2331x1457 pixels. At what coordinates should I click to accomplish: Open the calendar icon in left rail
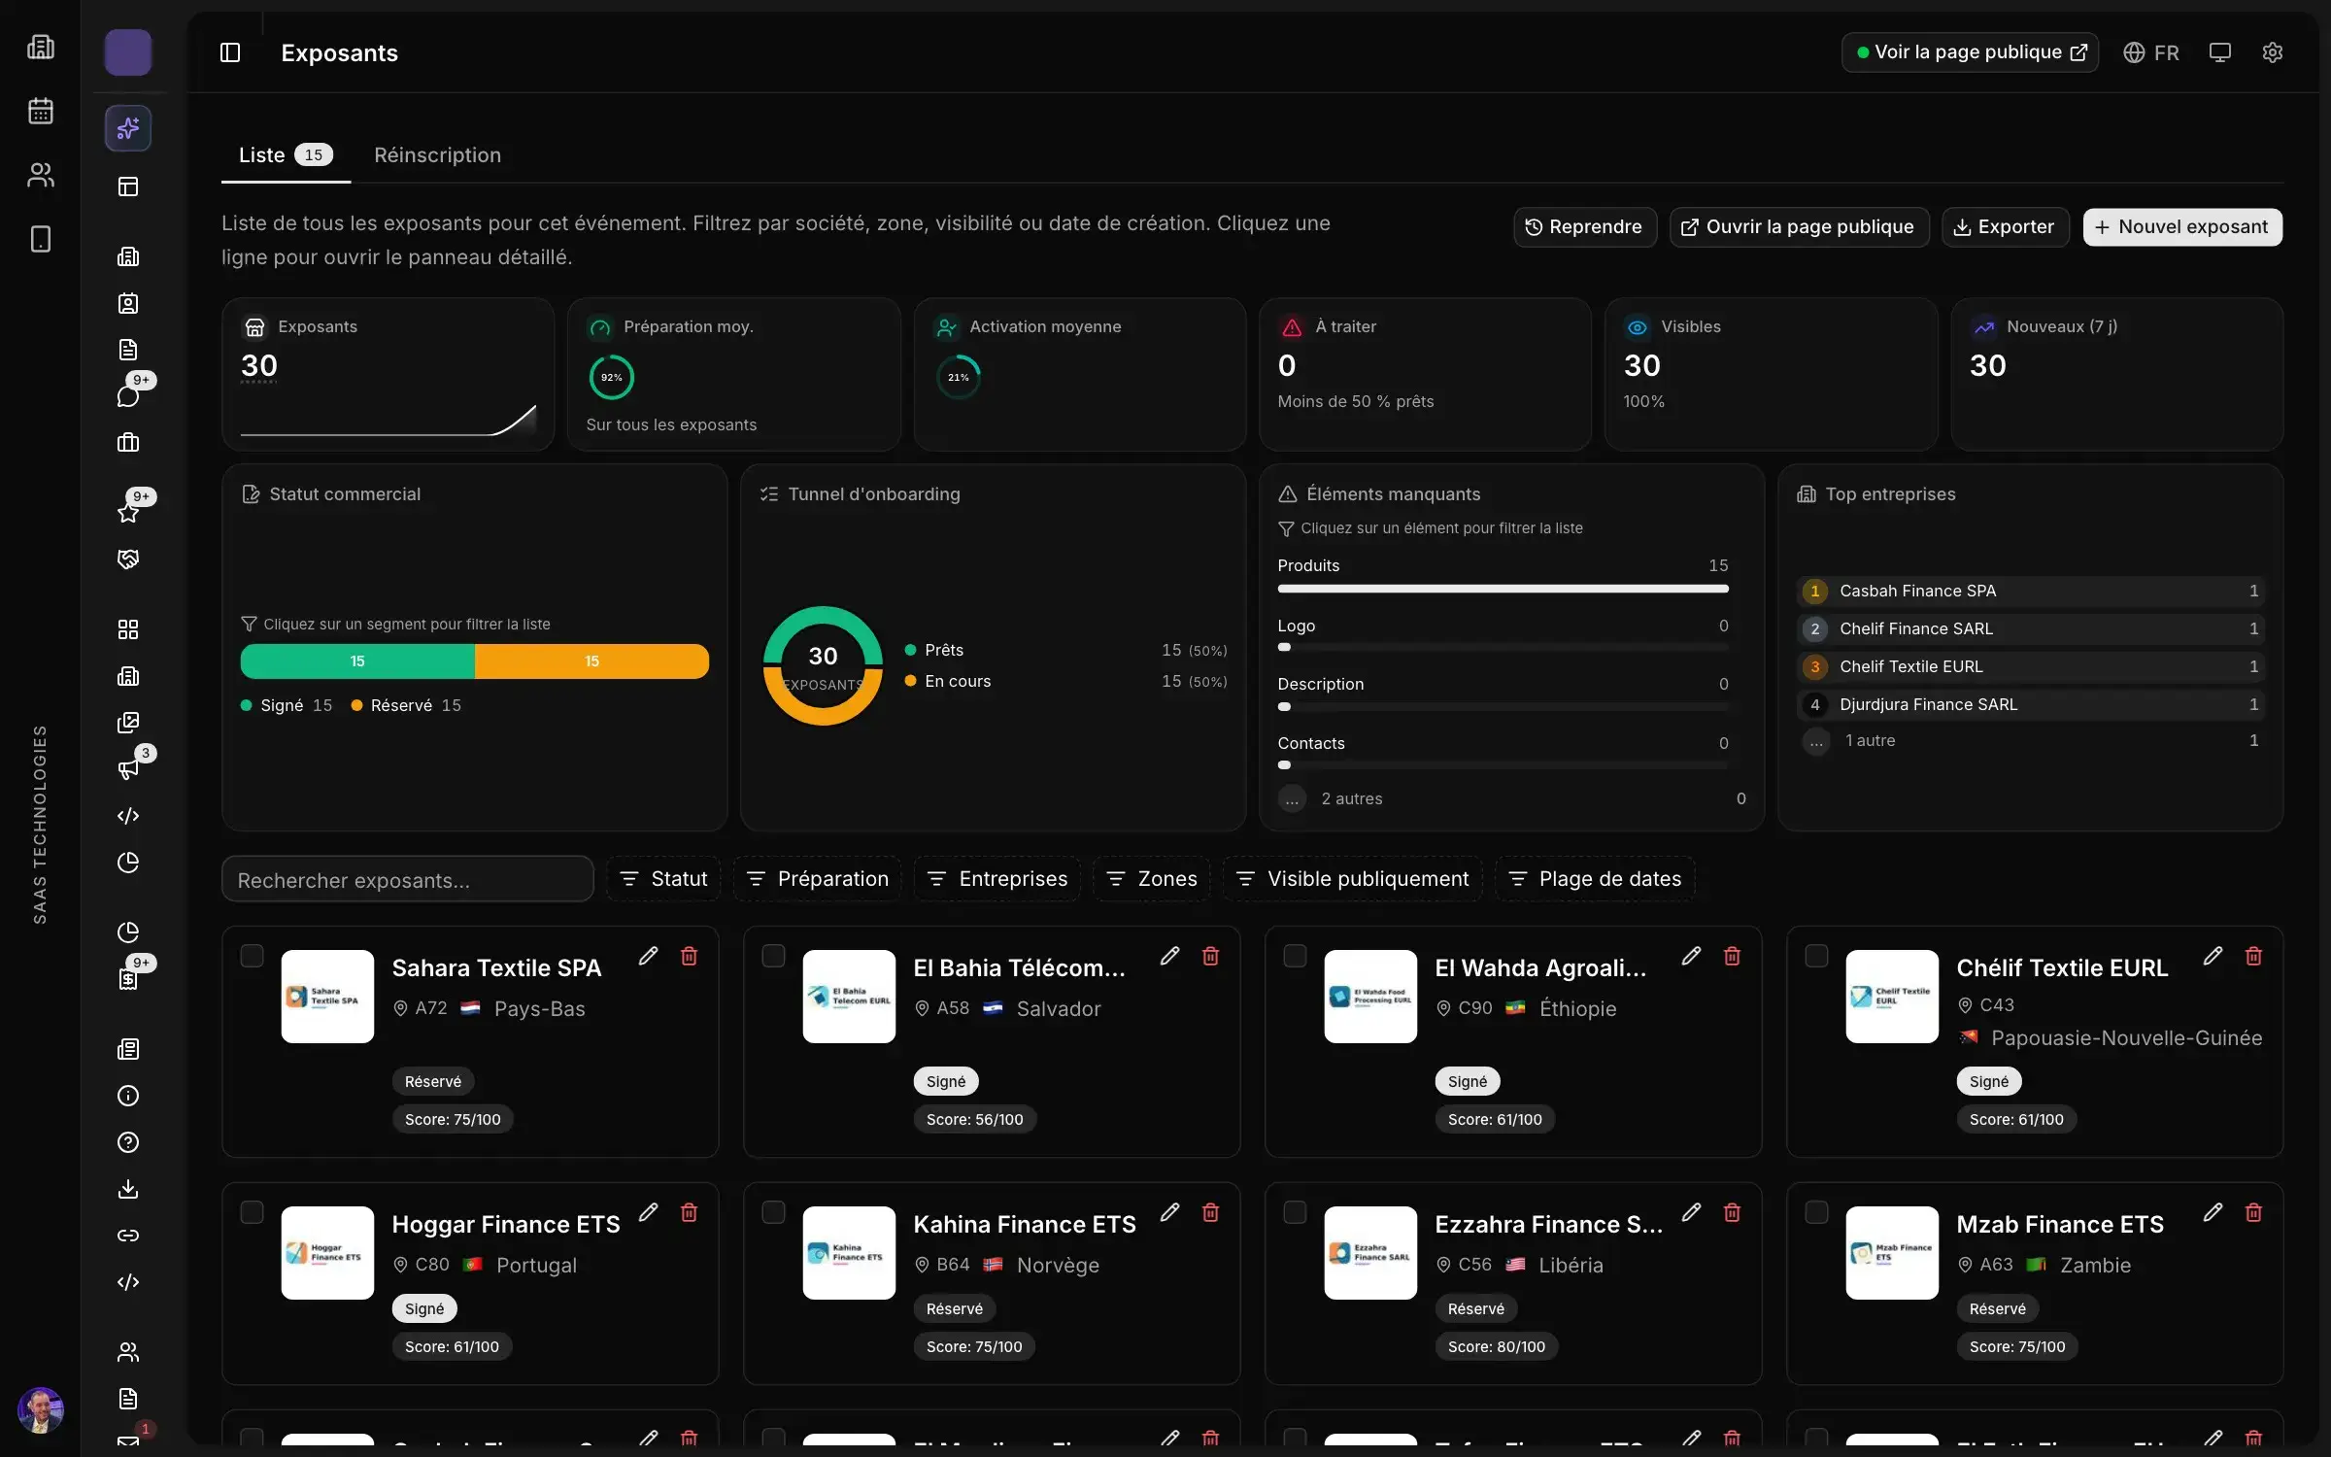[x=41, y=111]
